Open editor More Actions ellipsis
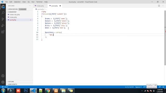 tap(163, 6)
